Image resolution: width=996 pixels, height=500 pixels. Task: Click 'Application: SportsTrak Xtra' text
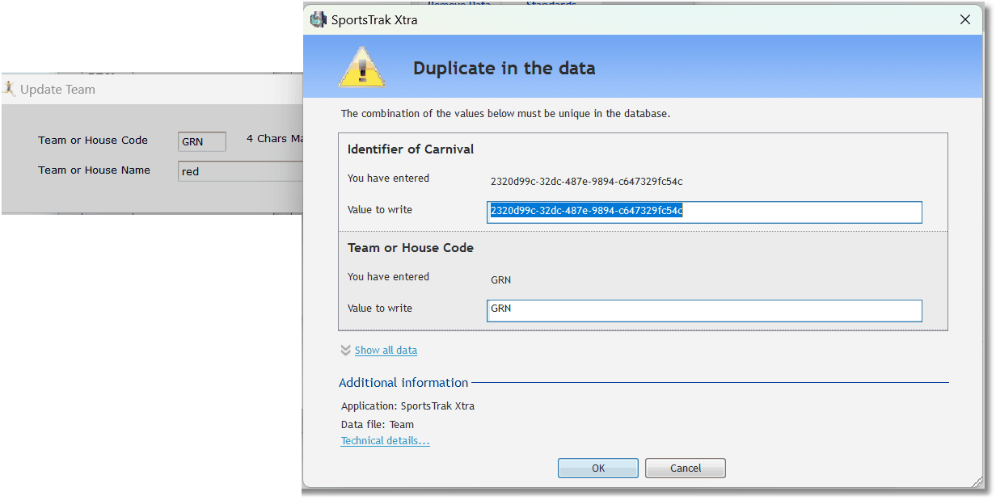(x=407, y=406)
